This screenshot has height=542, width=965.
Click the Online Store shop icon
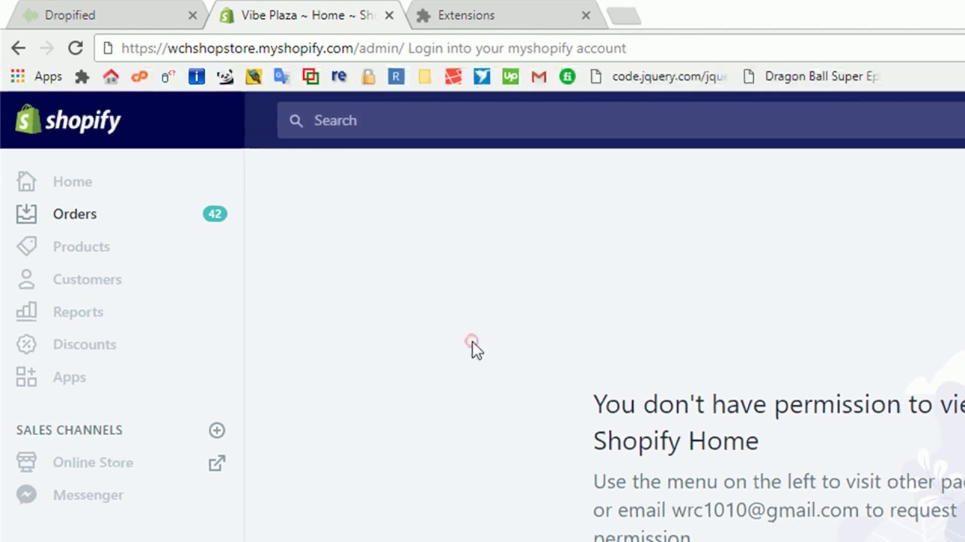26,462
